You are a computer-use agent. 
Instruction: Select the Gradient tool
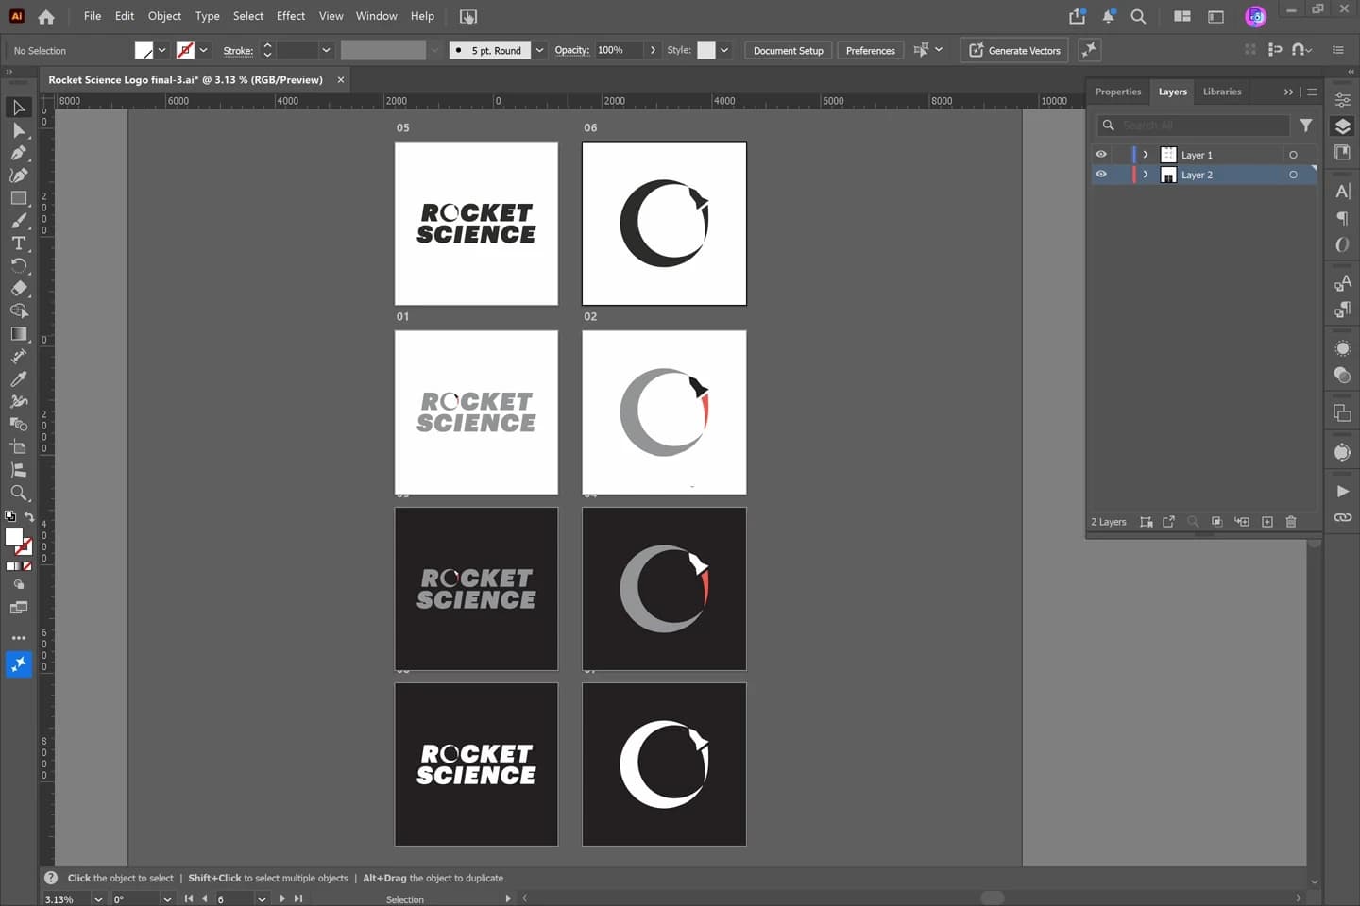click(x=19, y=334)
